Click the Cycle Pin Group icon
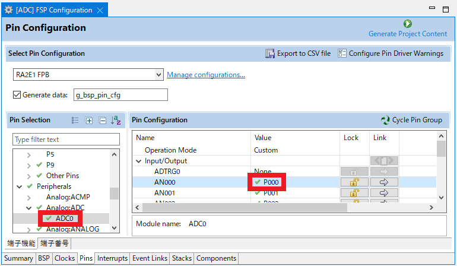Image resolution: width=457 pixels, height=266 pixels. 385,120
